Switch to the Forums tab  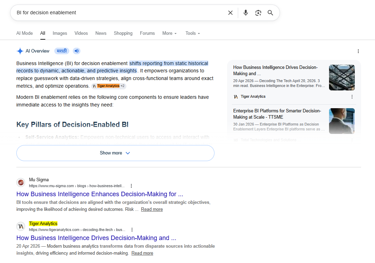147,33
